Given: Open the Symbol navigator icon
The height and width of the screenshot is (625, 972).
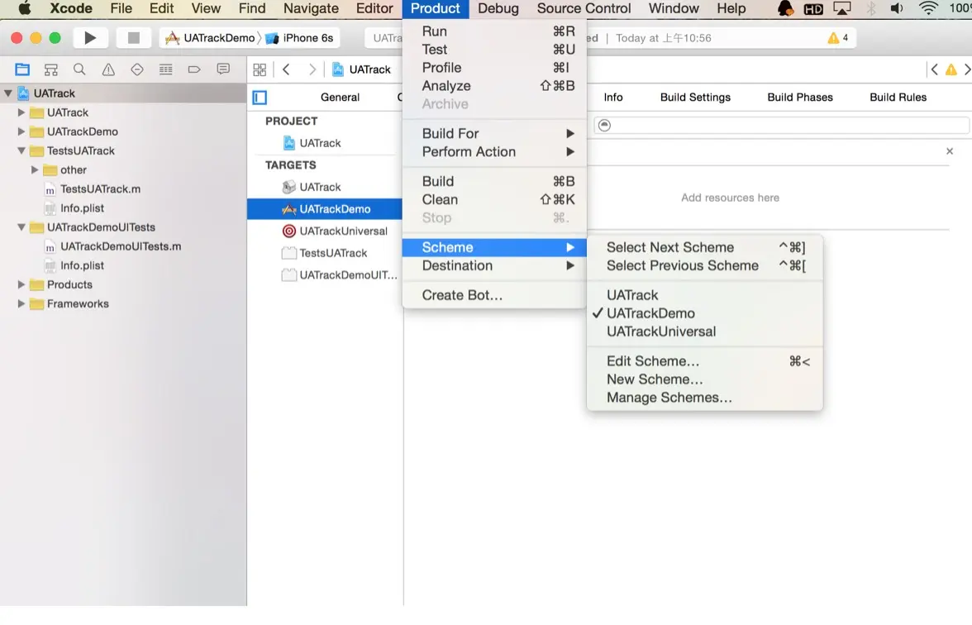Looking at the screenshot, I should tap(51, 69).
